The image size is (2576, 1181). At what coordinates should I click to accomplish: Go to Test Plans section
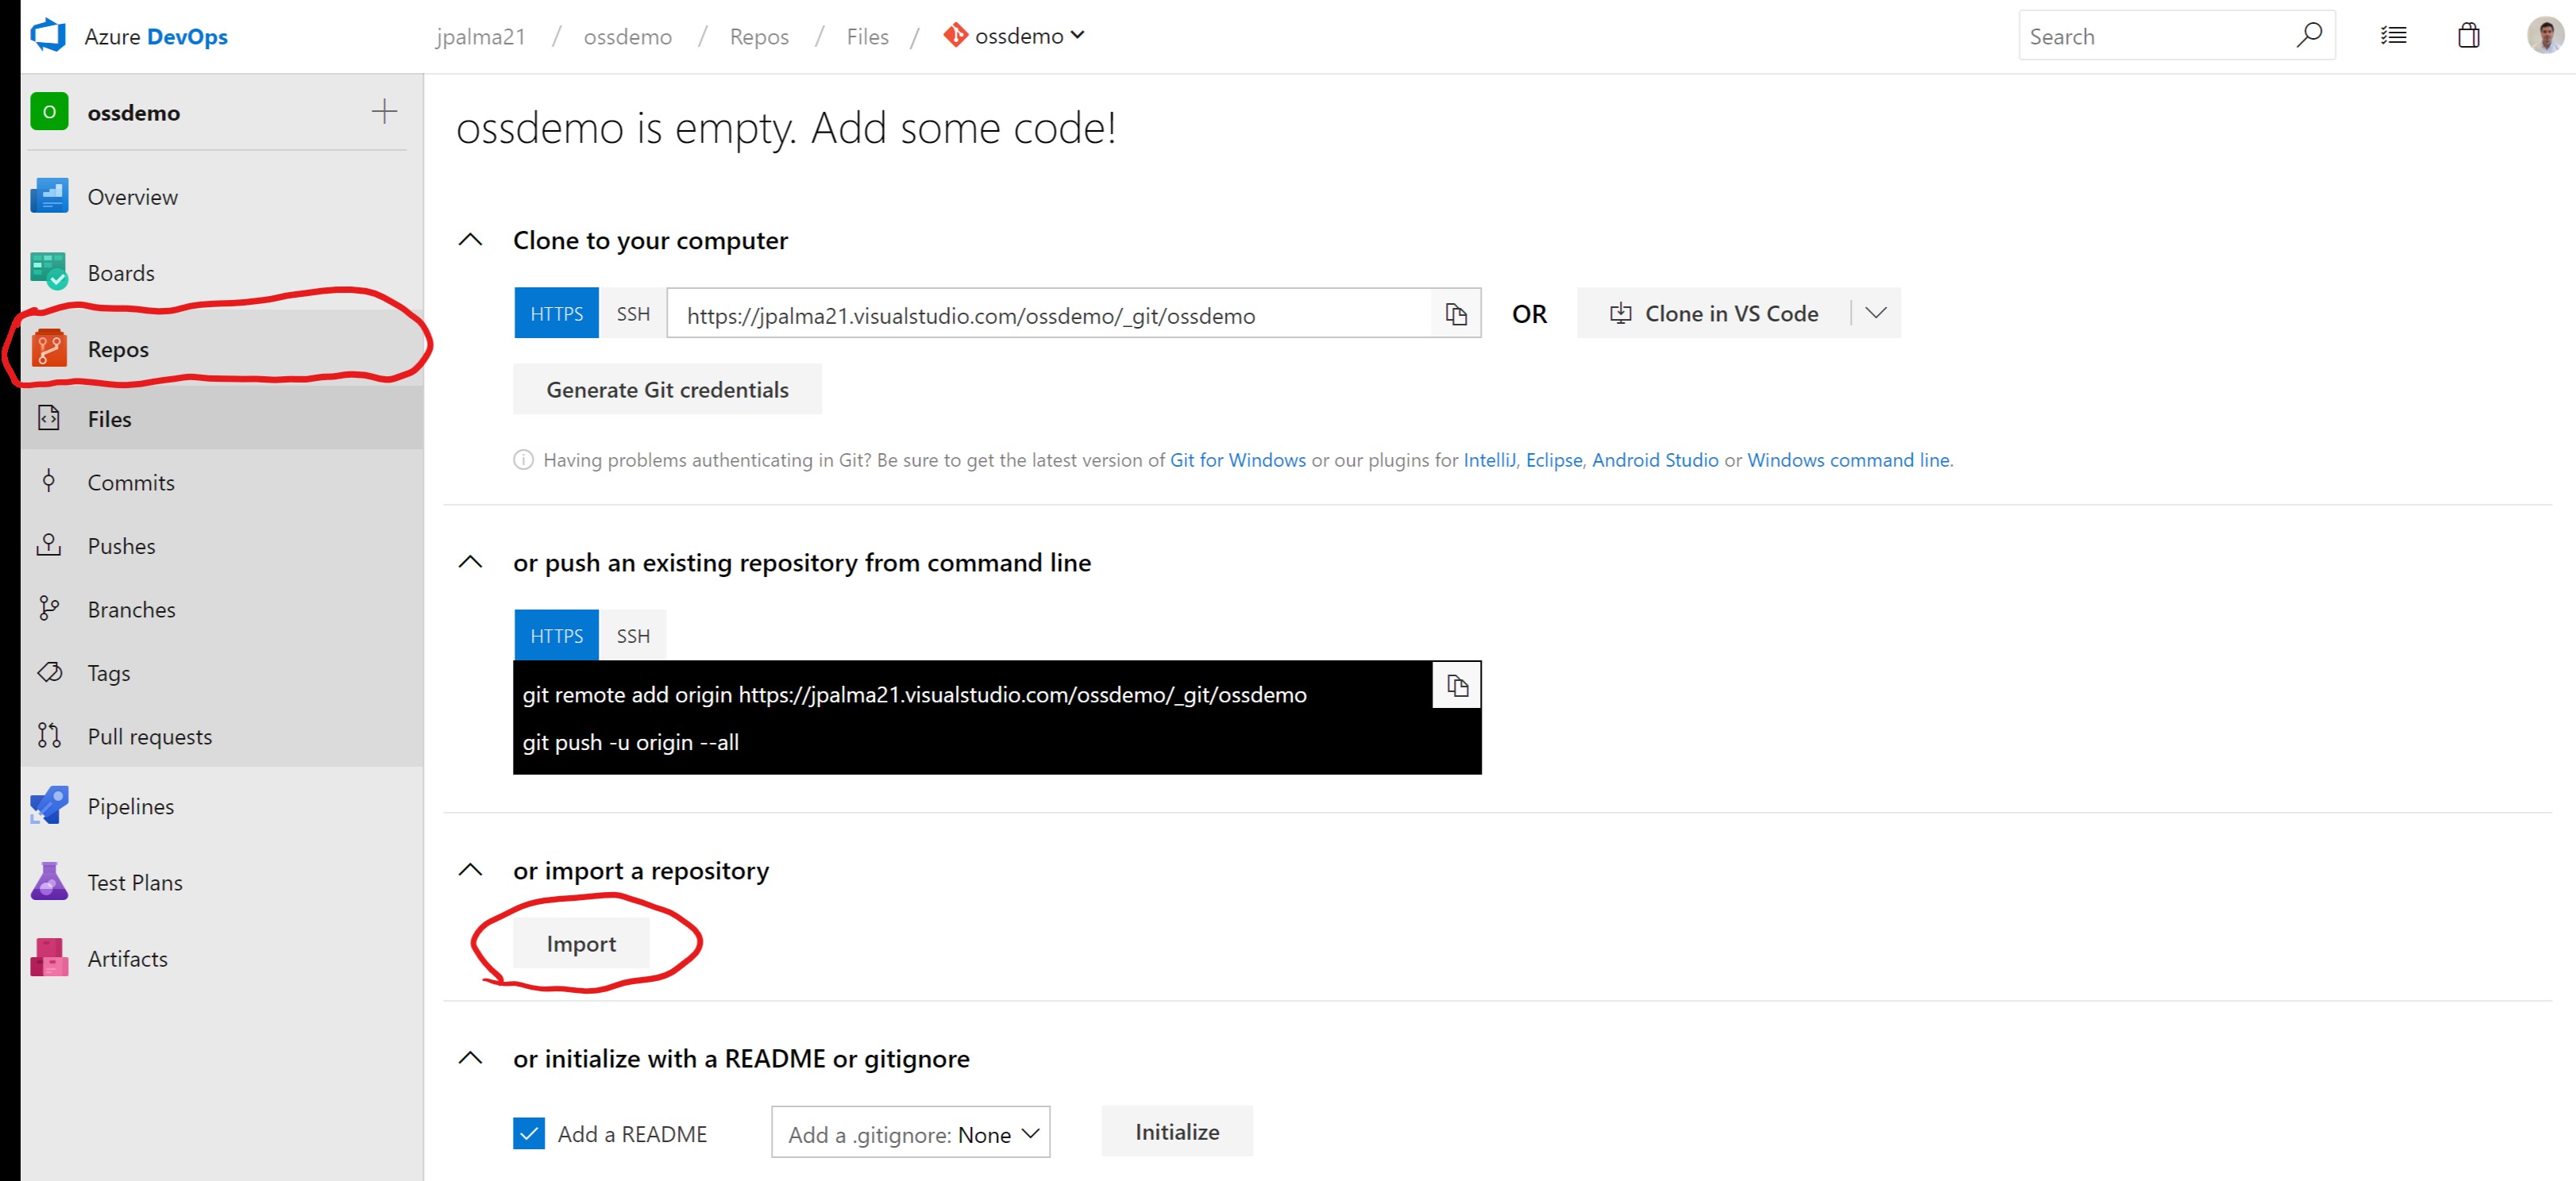pyautogui.click(x=134, y=883)
